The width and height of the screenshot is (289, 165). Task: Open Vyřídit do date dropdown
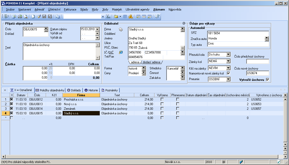point(97,38)
